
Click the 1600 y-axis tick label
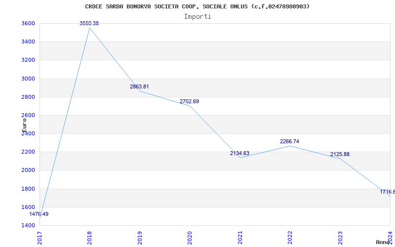click(x=28, y=207)
